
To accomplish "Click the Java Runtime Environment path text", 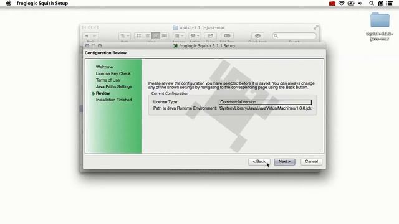I will click(265, 108).
